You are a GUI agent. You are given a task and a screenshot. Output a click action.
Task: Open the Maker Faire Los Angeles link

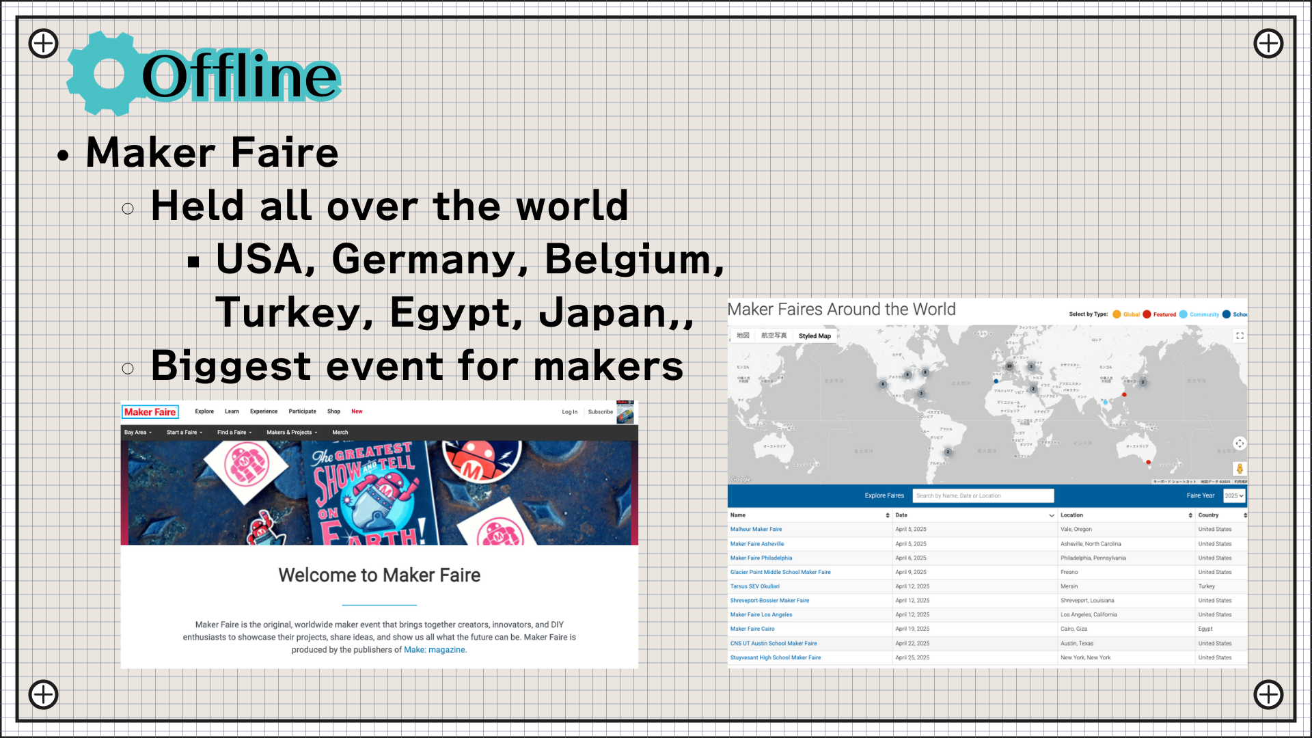[x=761, y=615]
